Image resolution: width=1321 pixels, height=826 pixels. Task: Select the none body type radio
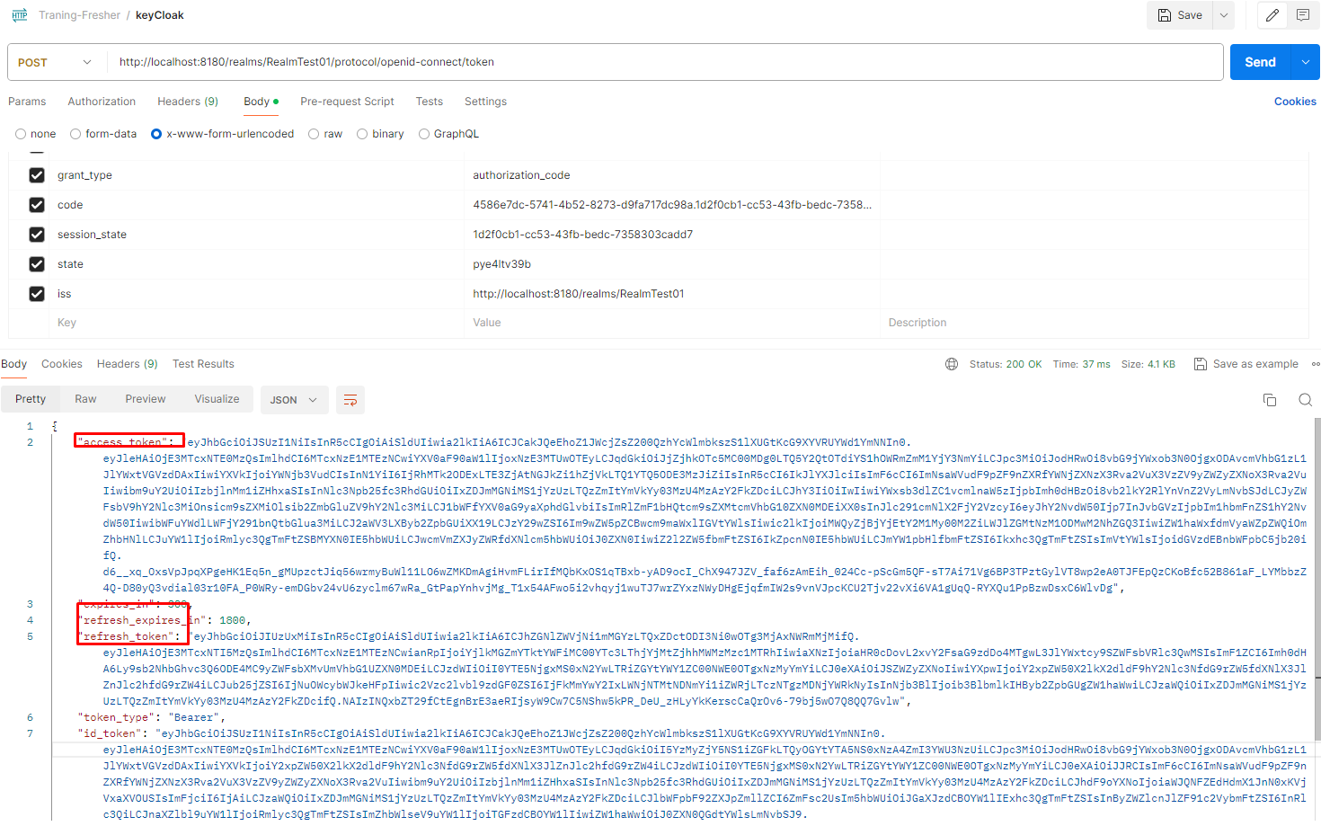point(21,134)
